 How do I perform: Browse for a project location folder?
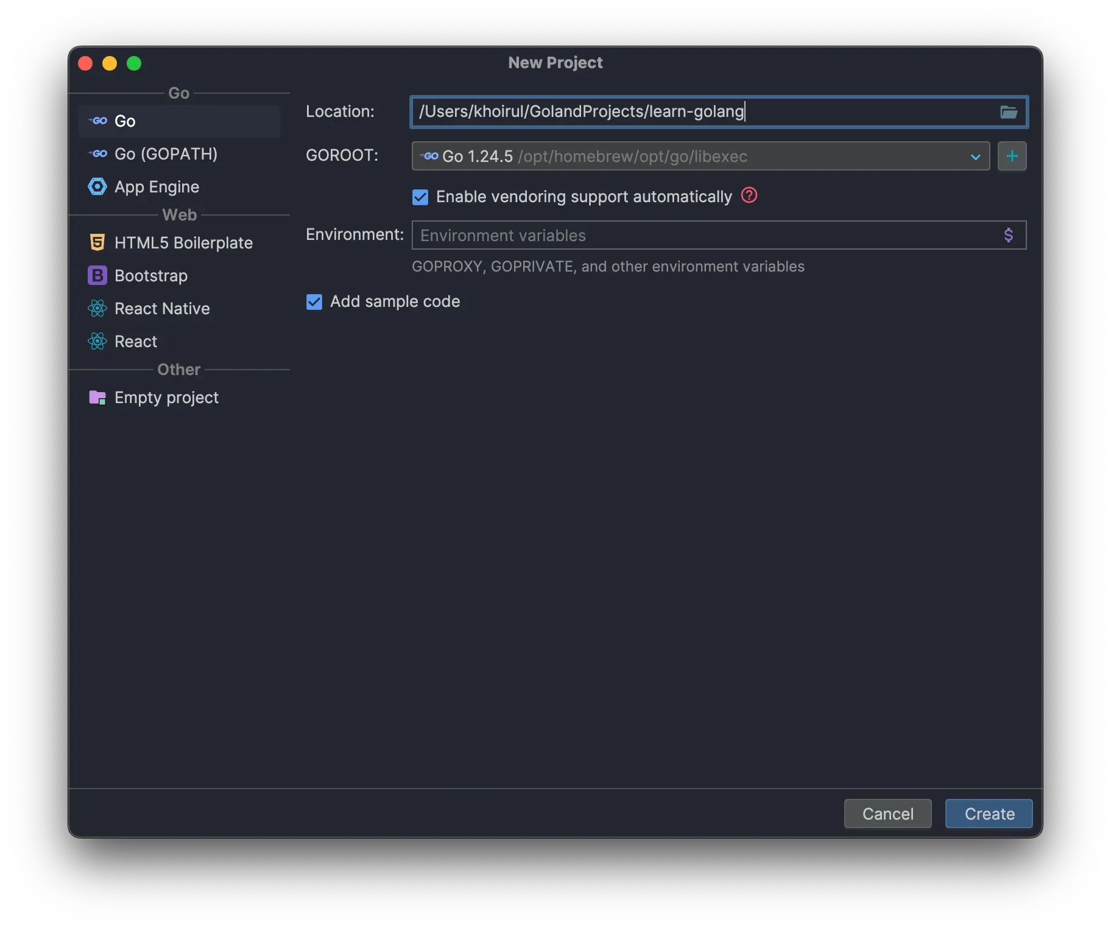point(1009,111)
